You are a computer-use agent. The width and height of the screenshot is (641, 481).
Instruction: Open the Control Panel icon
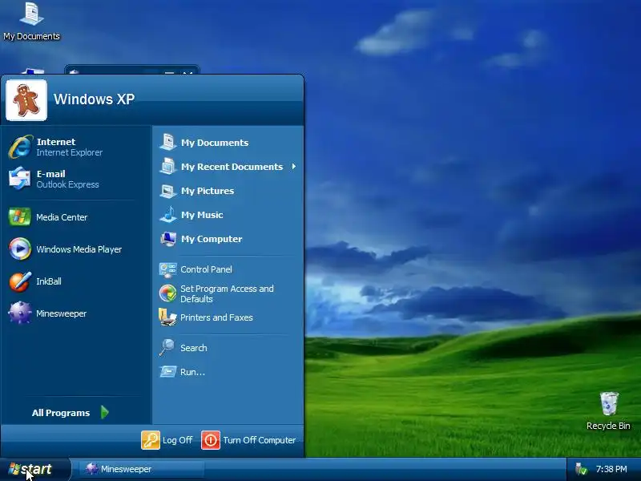167,269
